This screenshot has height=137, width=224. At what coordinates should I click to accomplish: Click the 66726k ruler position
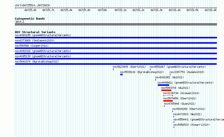102,10
